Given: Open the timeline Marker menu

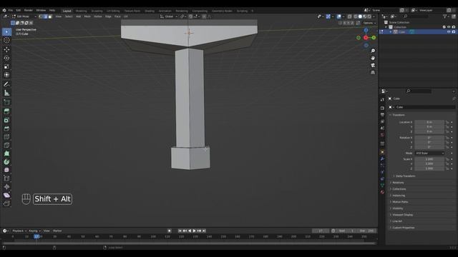Looking at the screenshot, I should (x=57, y=231).
